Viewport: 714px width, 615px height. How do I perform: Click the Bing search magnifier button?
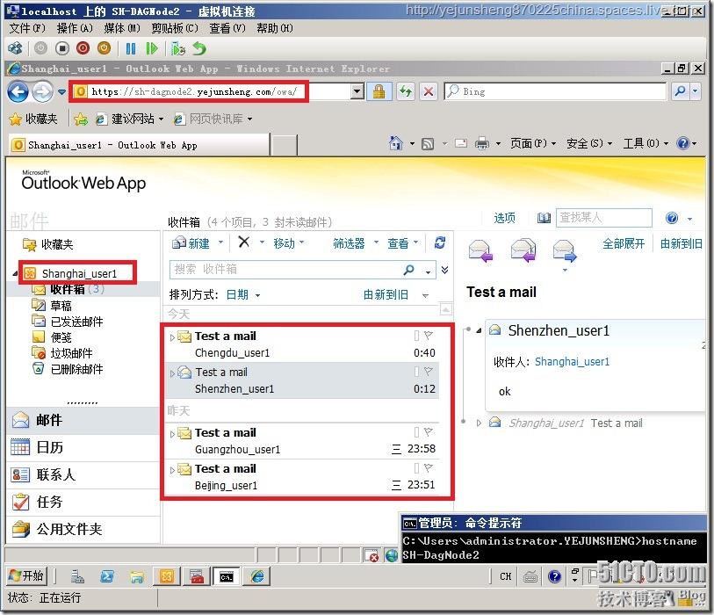coord(681,91)
